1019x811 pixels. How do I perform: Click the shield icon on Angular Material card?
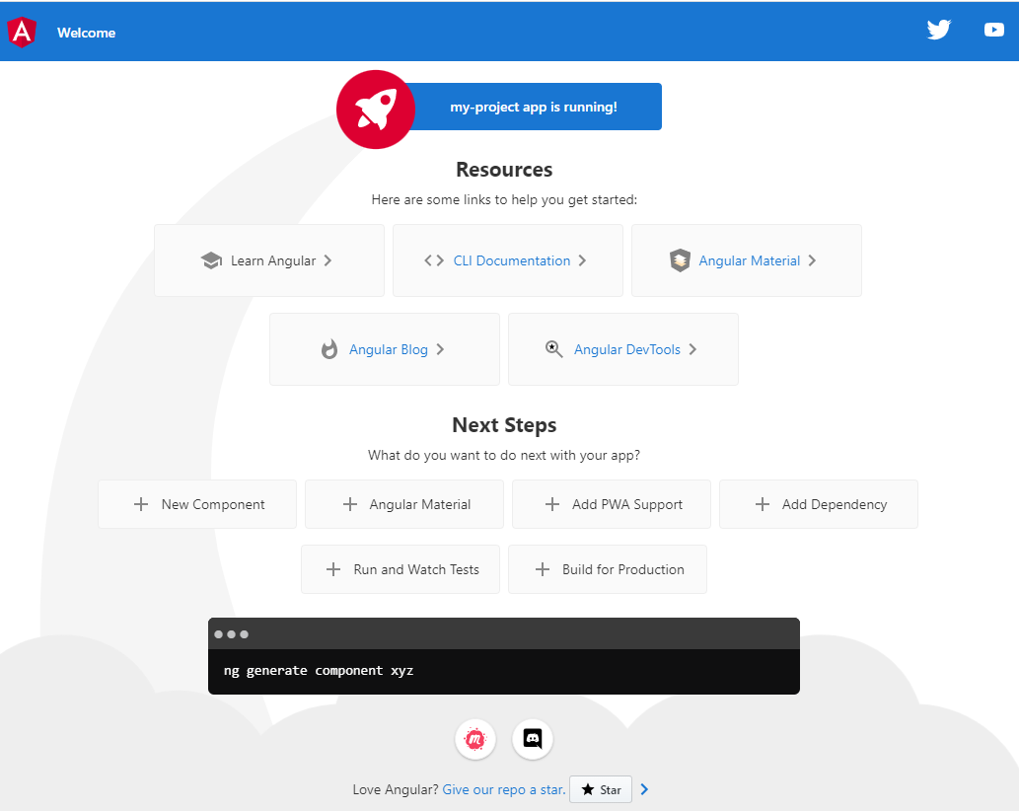click(680, 260)
